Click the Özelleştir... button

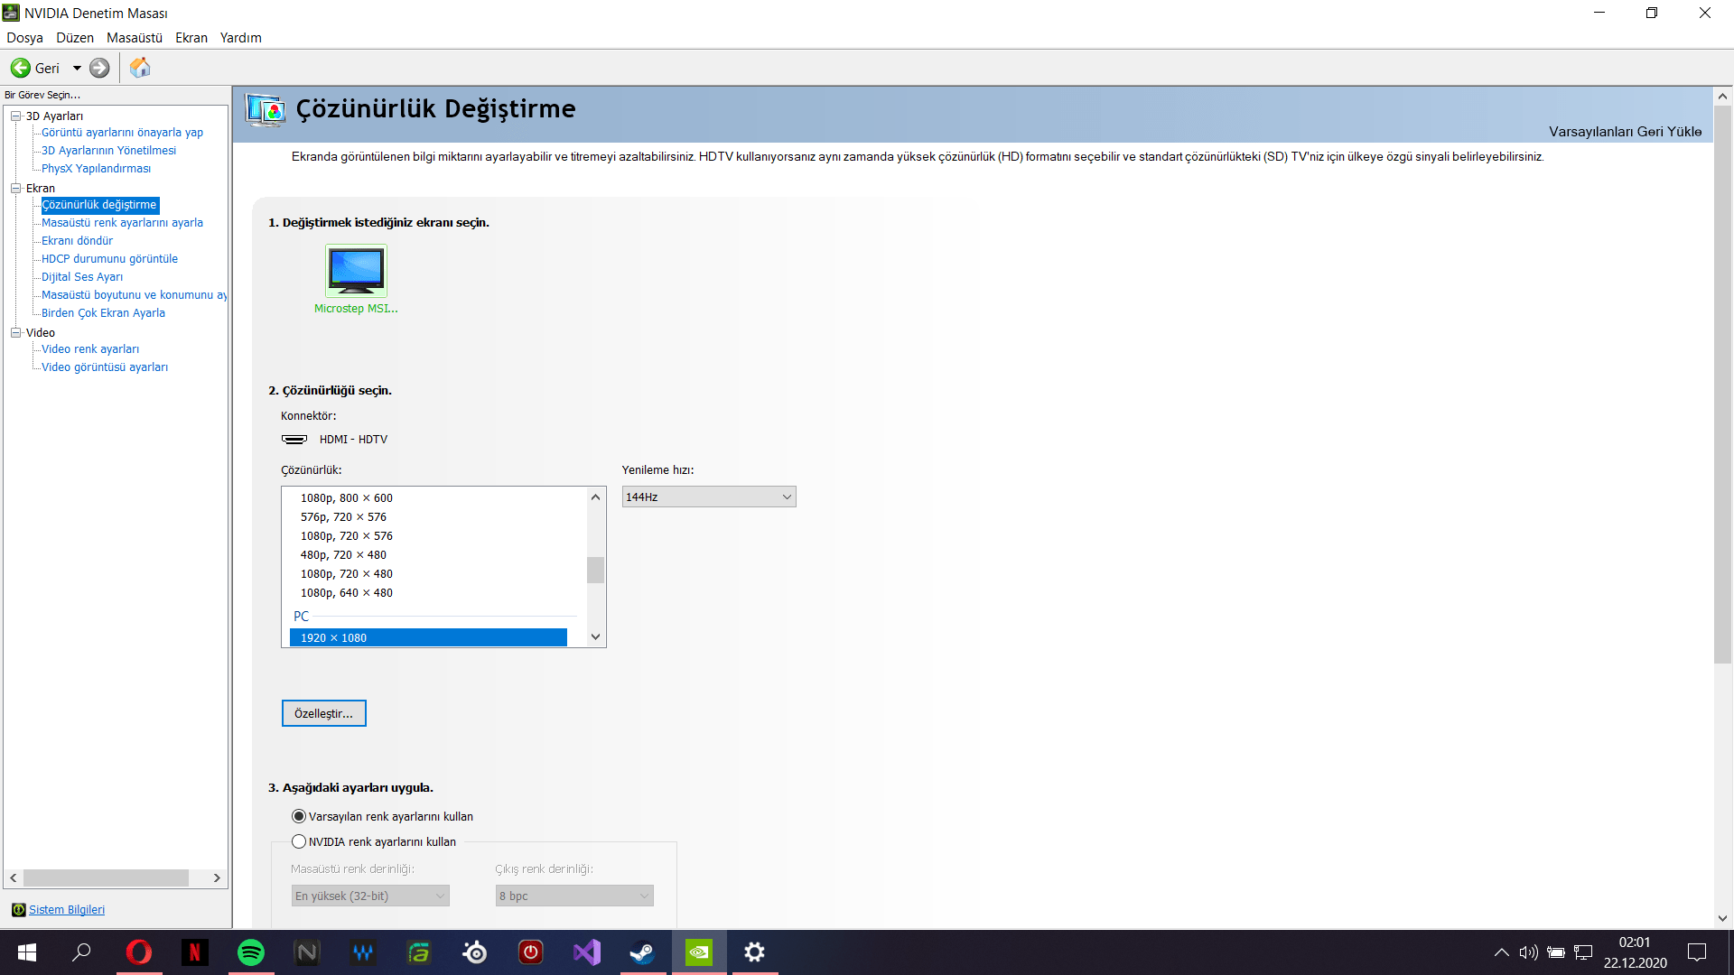323,713
